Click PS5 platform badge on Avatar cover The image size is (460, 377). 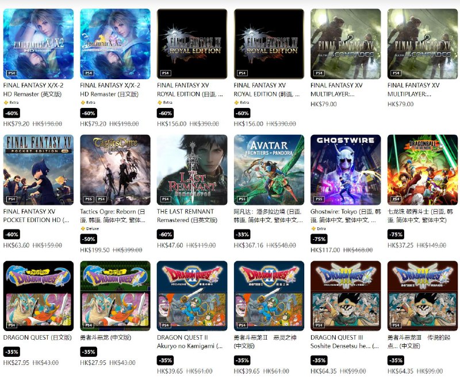click(x=242, y=199)
